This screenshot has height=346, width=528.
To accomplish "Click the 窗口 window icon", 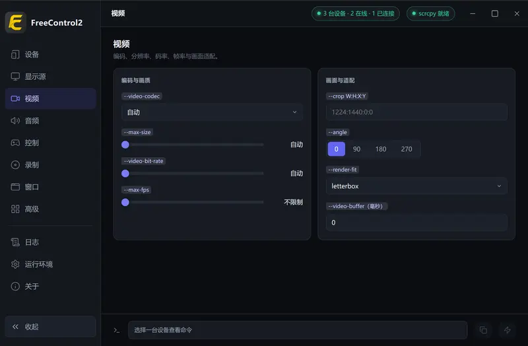I will [15, 187].
